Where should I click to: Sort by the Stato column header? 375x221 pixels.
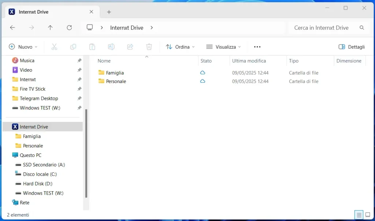pyautogui.click(x=206, y=61)
